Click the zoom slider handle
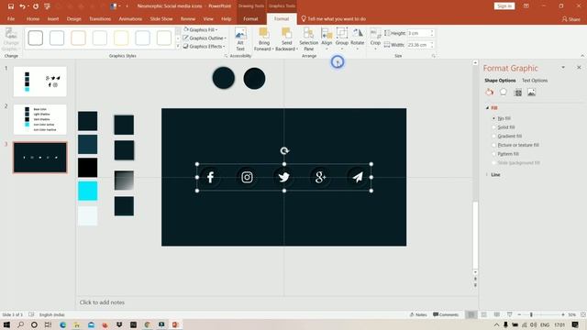The height and width of the screenshot is (330, 587). (x=531, y=314)
